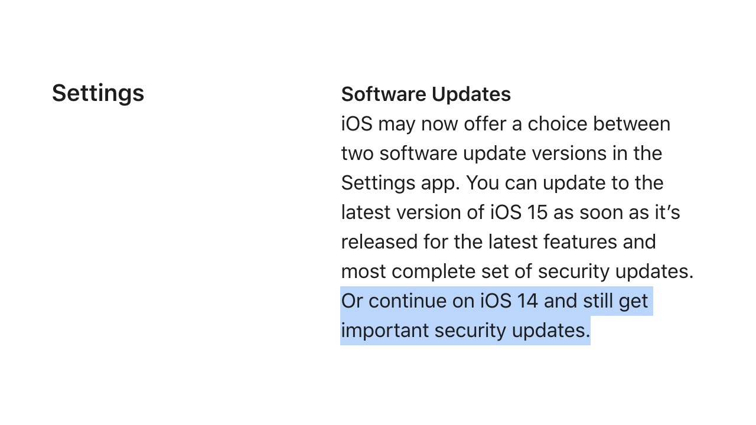
Task: Click the highlighted words 'still get'
Action: [x=615, y=301]
